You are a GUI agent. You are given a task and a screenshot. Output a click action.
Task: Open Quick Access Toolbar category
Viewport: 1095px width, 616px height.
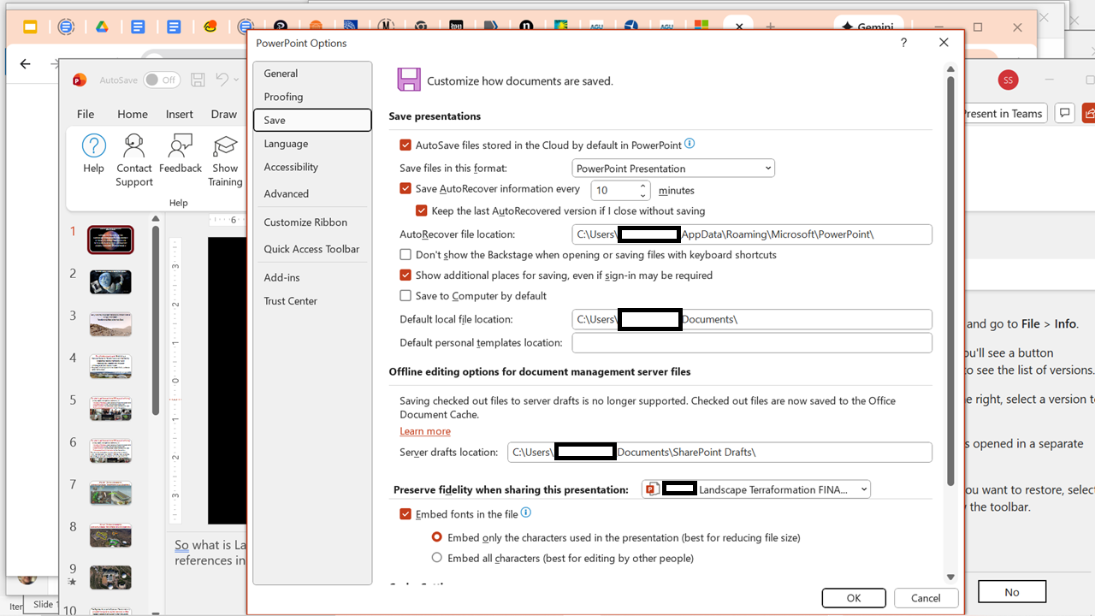tap(311, 249)
